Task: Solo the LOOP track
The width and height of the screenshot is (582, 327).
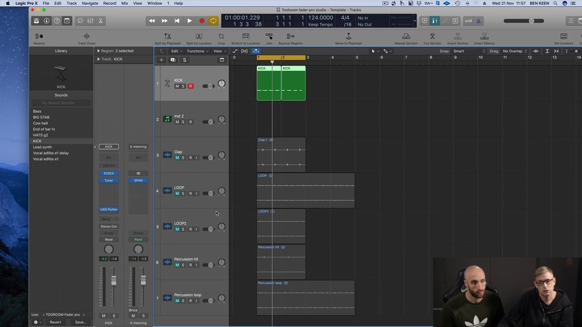Action: tap(183, 193)
